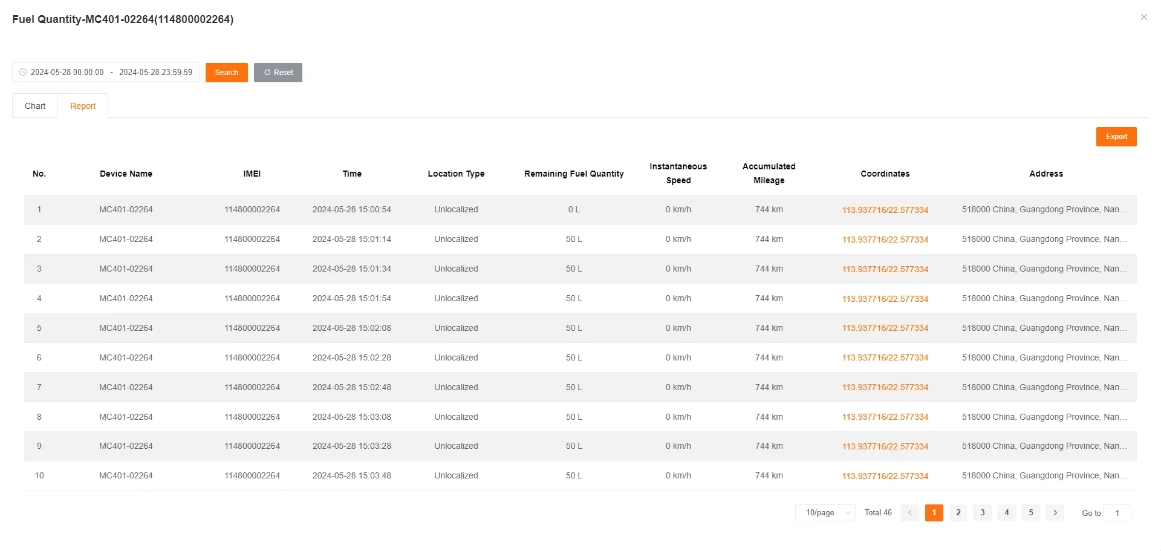Viewport: 1161px width, 551px height.
Task: Switch to the Chart tab
Action: coord(34,105)
